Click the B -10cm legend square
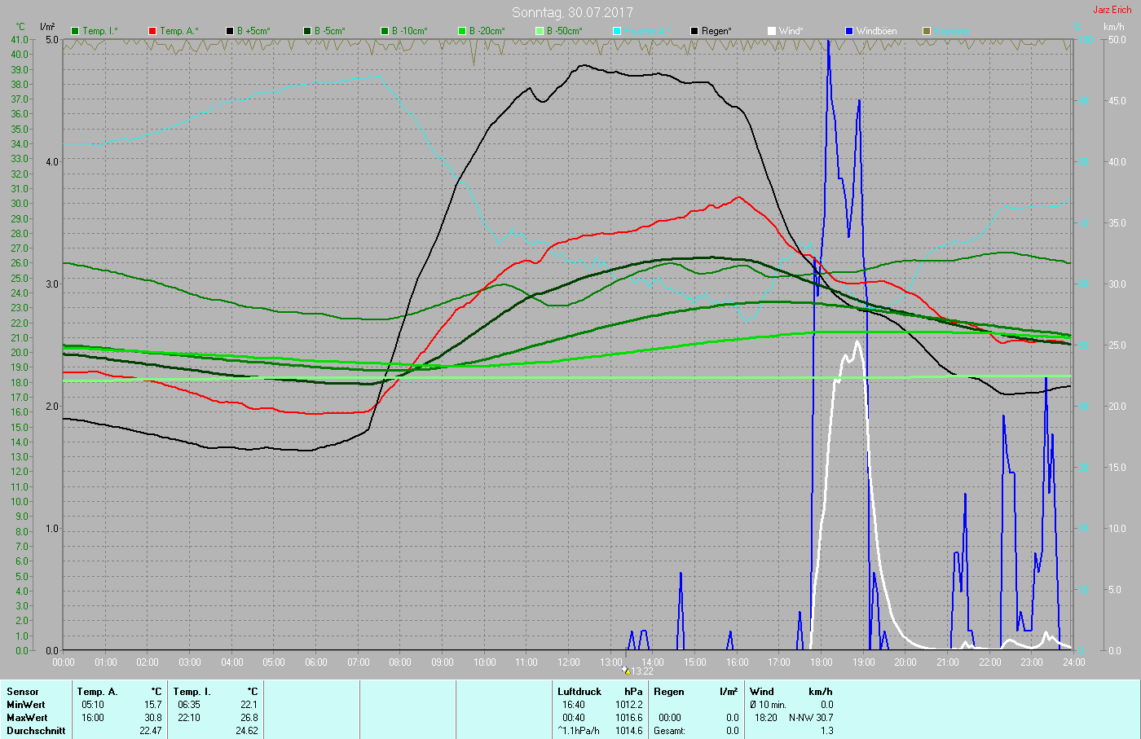Screen dimensions: 1141x739 point(385,31)
